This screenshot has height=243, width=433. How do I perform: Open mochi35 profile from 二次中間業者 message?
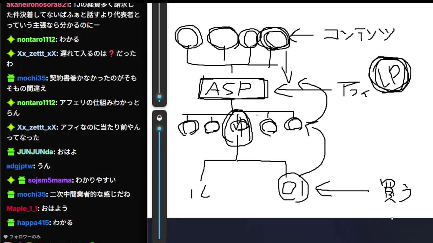(31, 194)
